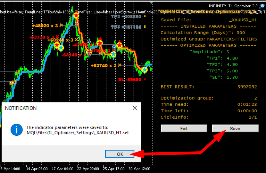
Task: Click the "SL": 1.30 parameter
Action: click(x=224, y=77)
